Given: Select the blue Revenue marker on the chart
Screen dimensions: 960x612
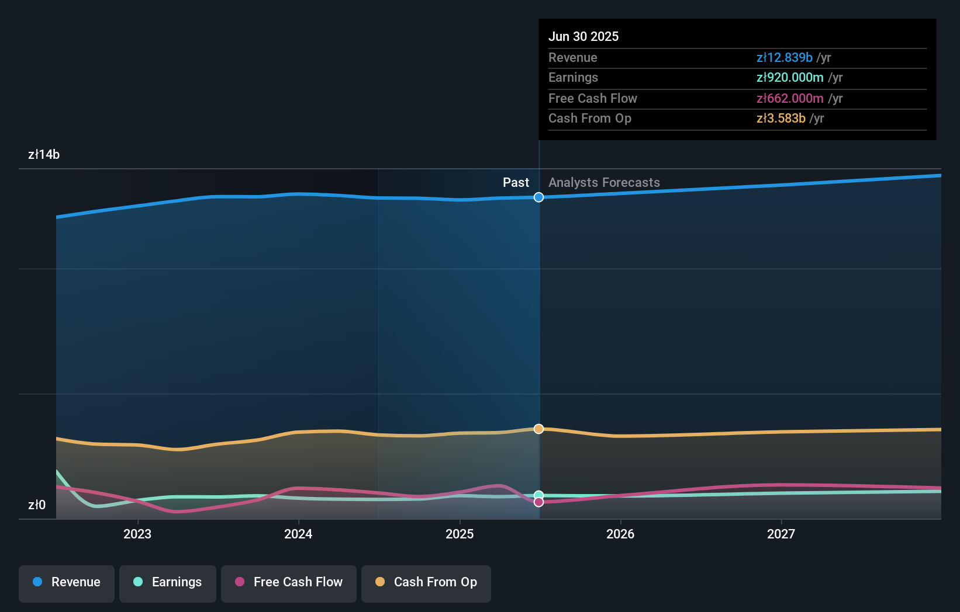Looking at the screenshot, I should [x=538, y=197].
